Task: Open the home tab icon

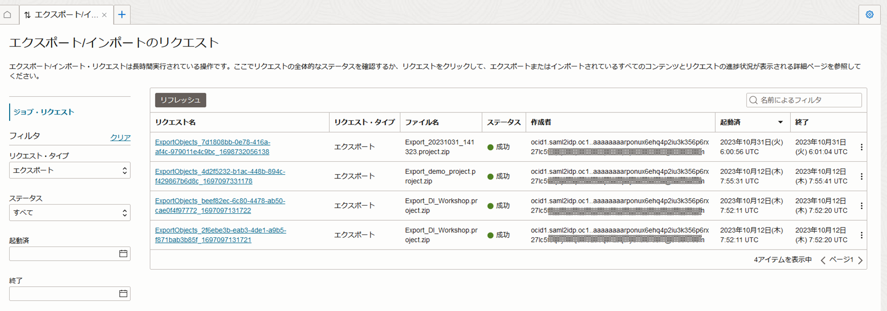Action: coord(8,15)
